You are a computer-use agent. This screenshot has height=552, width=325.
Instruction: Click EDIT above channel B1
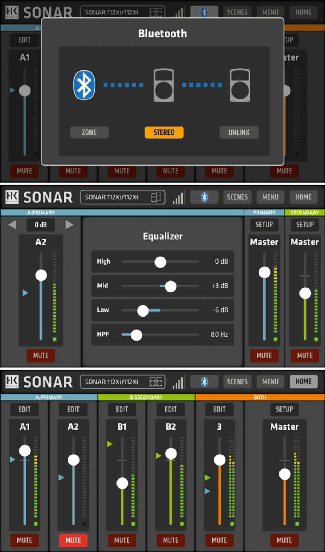point(122,409)
